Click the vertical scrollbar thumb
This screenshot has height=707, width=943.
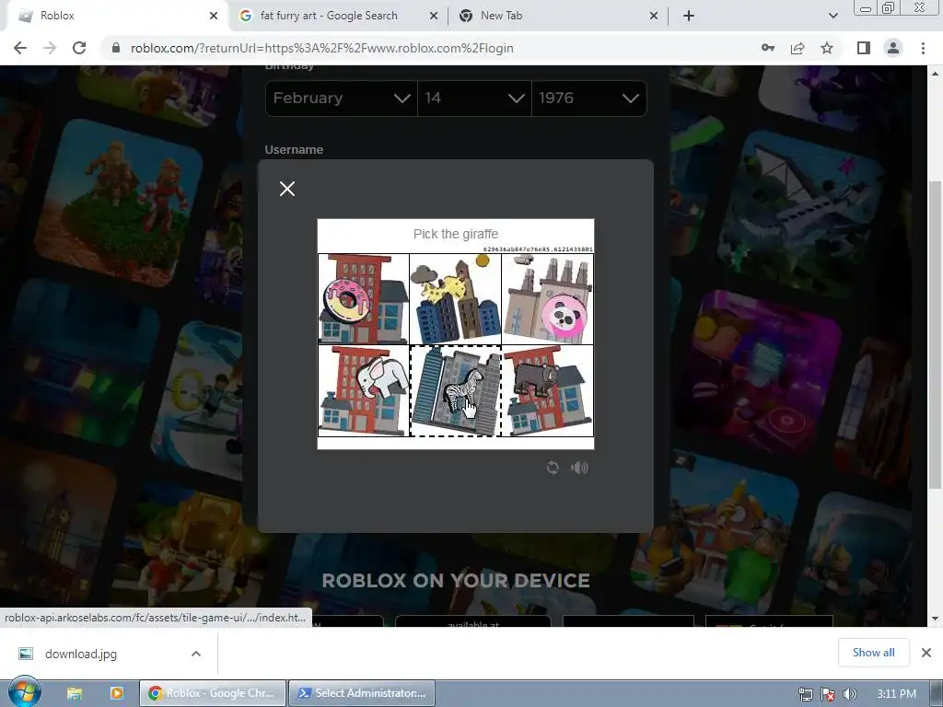(x=935, y=334)
